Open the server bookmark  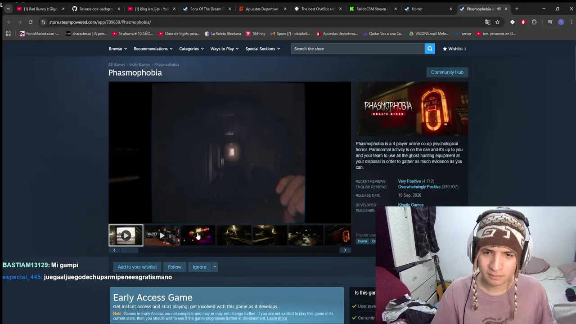pyautogui.click(x=463, y=34)
